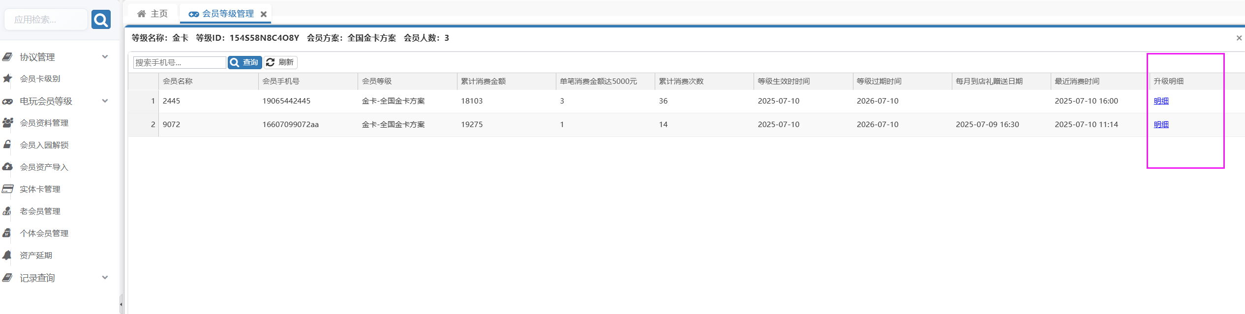Focus the 搜索手机号 input field
Screen dimensions: 1245x314
pyautogui.click(x=179, y=62)
